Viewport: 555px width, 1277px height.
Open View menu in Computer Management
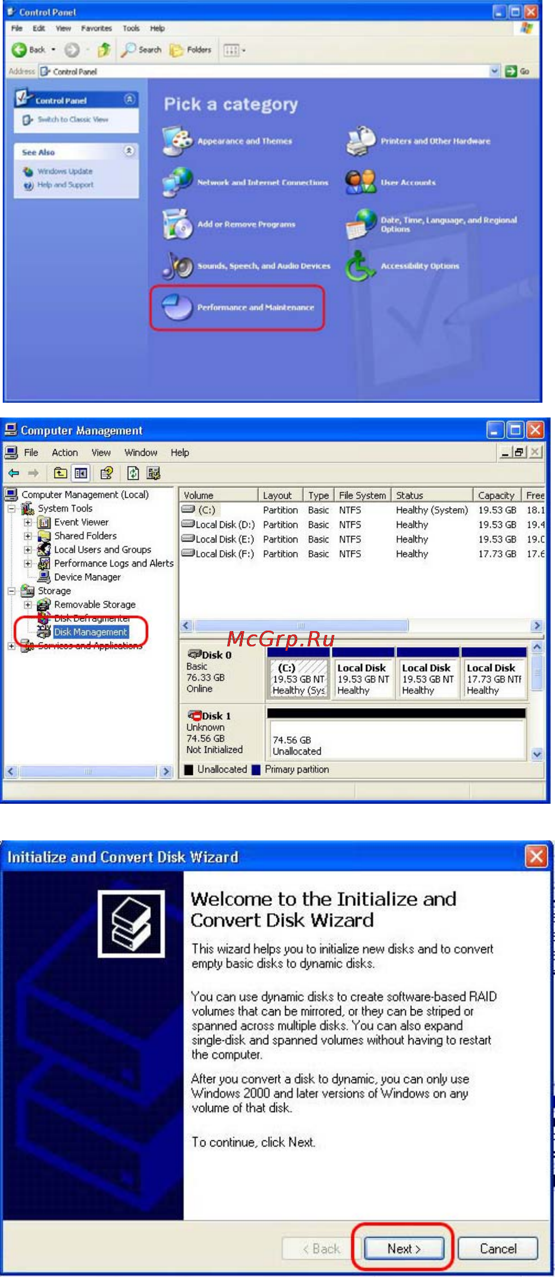pyautogui.click(x=101, y=452)
